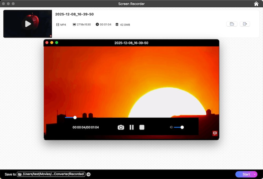Maximize the player with green button
Screen dimensions: 263x179
coord(57,43)
